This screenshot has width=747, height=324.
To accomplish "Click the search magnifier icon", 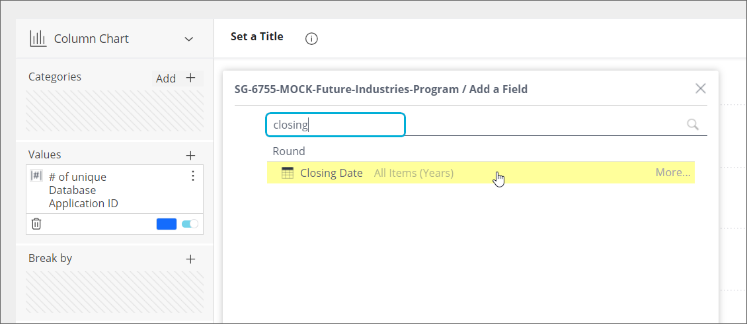I will [x=693, y=125].
